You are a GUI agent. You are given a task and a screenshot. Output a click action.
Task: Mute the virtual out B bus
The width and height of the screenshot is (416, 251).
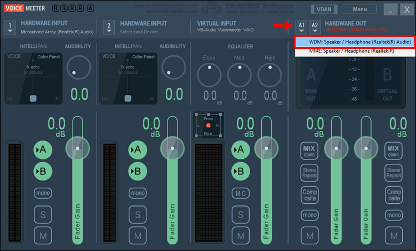[394, 235]
